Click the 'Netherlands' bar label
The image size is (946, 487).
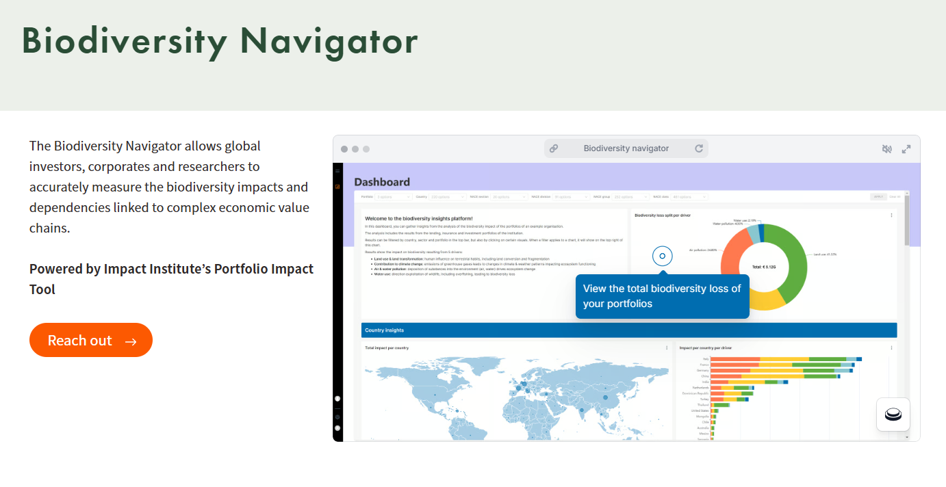tap(701, 387)
